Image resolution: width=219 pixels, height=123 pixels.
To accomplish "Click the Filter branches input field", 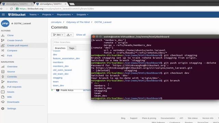I will tap(72, 42).
